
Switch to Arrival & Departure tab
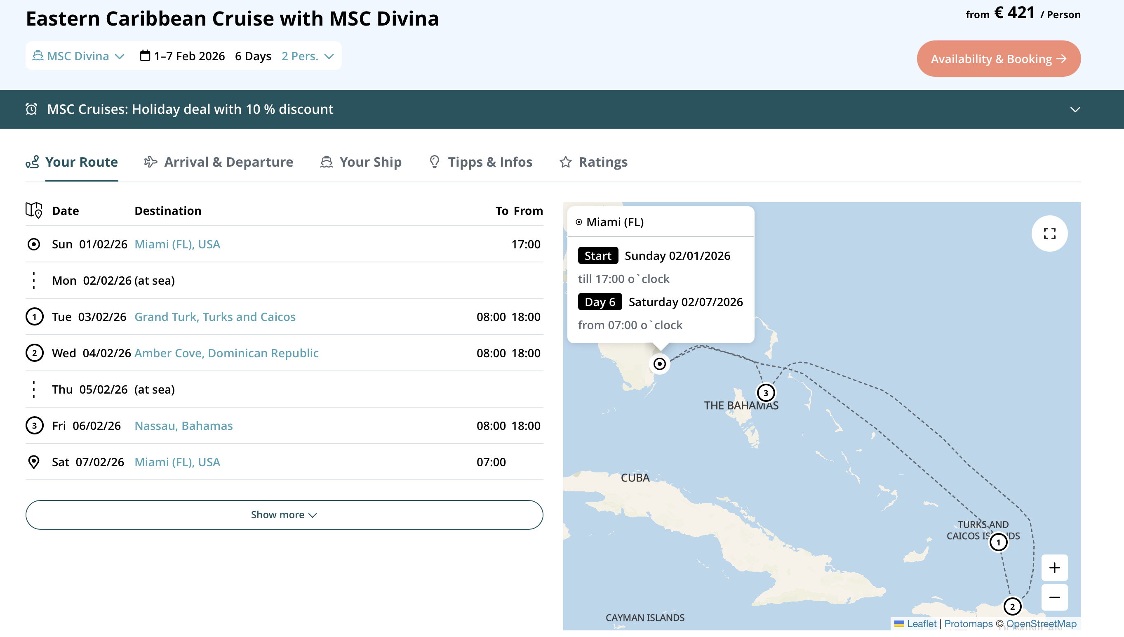[219, 162]
